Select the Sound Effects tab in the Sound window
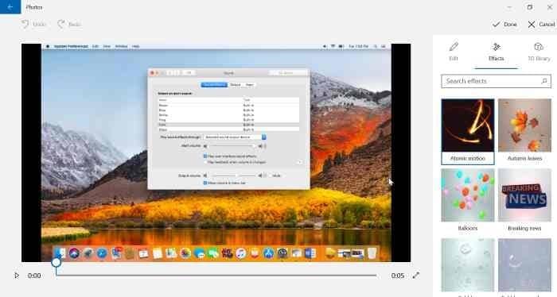Screen dimensions: 557x297 (x=214, y=85)
